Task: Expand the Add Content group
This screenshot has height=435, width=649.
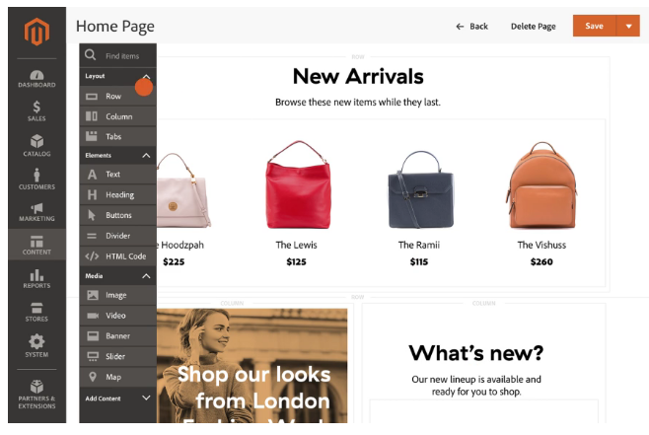Action: pos(146,398)
